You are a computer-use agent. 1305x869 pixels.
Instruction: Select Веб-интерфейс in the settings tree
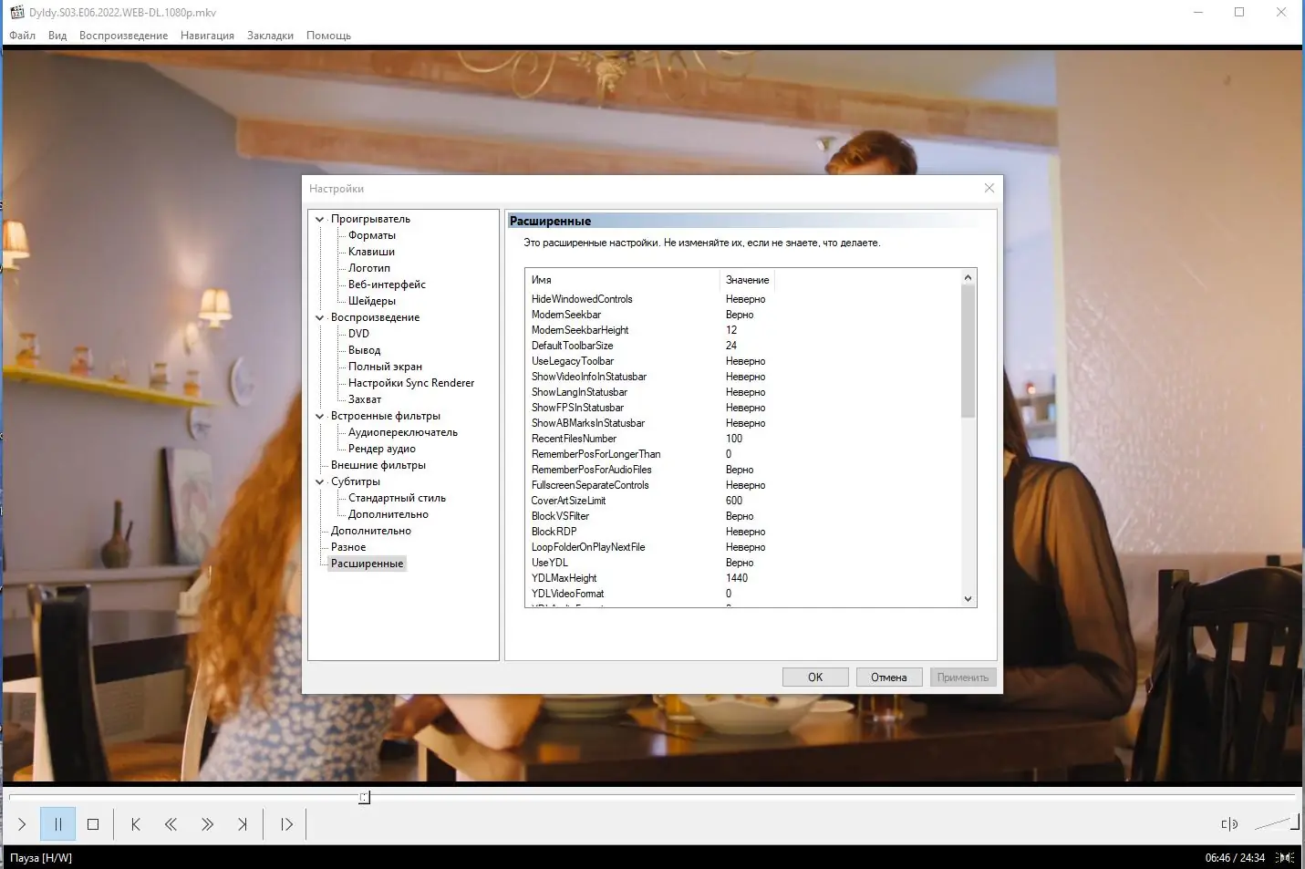387,284
